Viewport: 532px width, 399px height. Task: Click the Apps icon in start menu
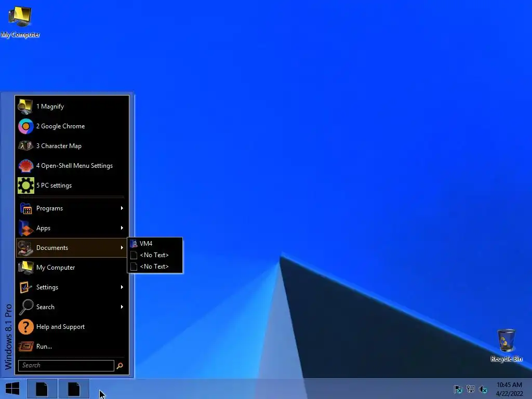pos(25,228)
